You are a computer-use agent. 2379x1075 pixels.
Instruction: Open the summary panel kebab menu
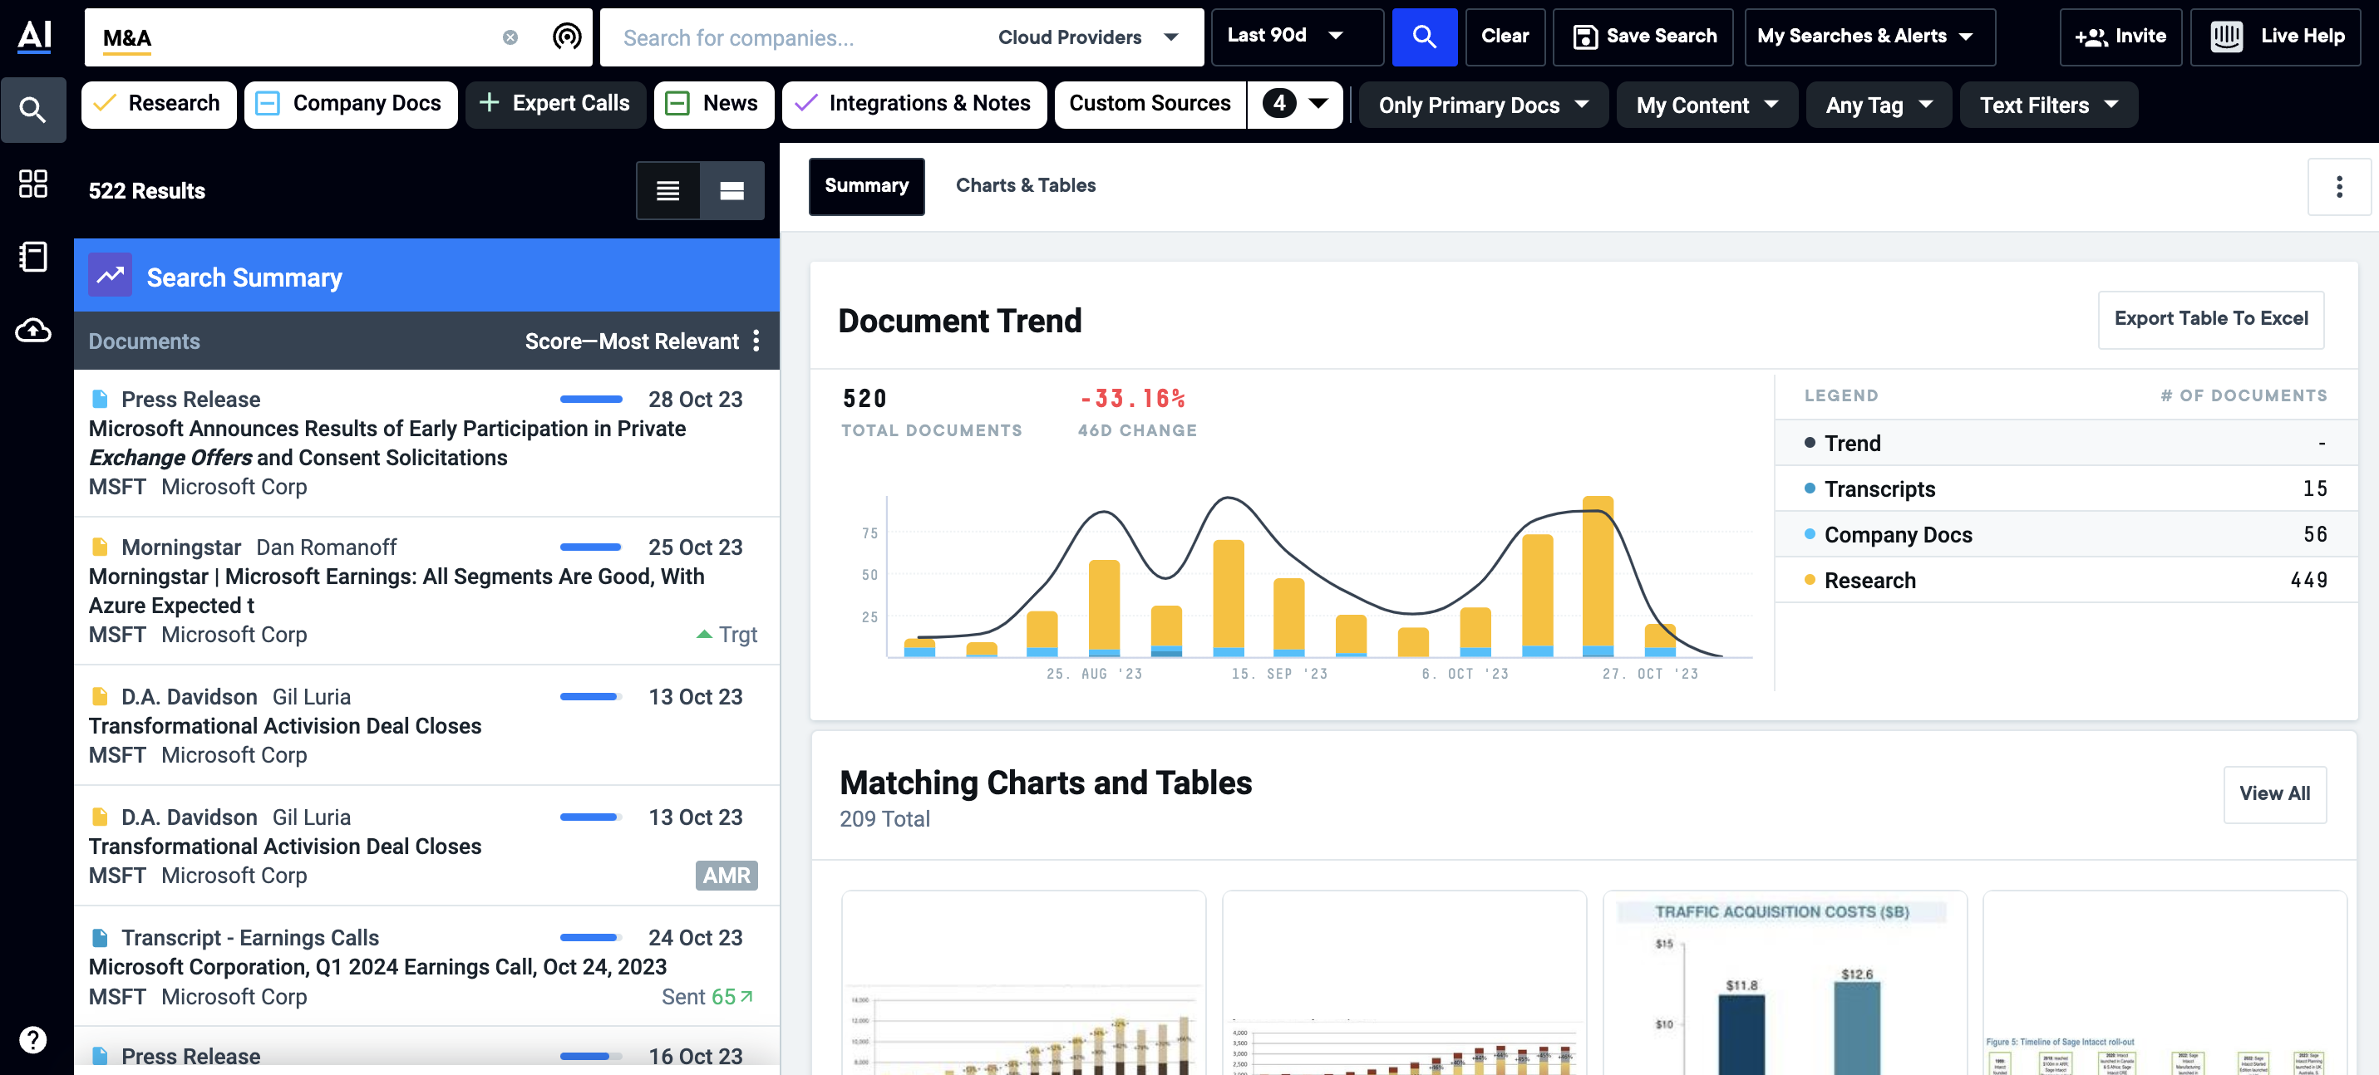coord(2338,186)
